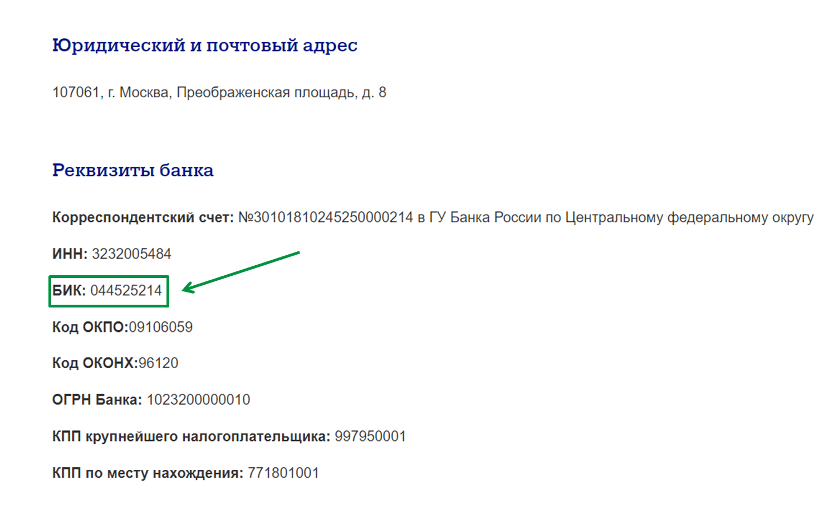The width and height of the screenshot is (838, 506).
Task: Click the heading "Юридический и почтовый адрес"
Action: (204, 46)
